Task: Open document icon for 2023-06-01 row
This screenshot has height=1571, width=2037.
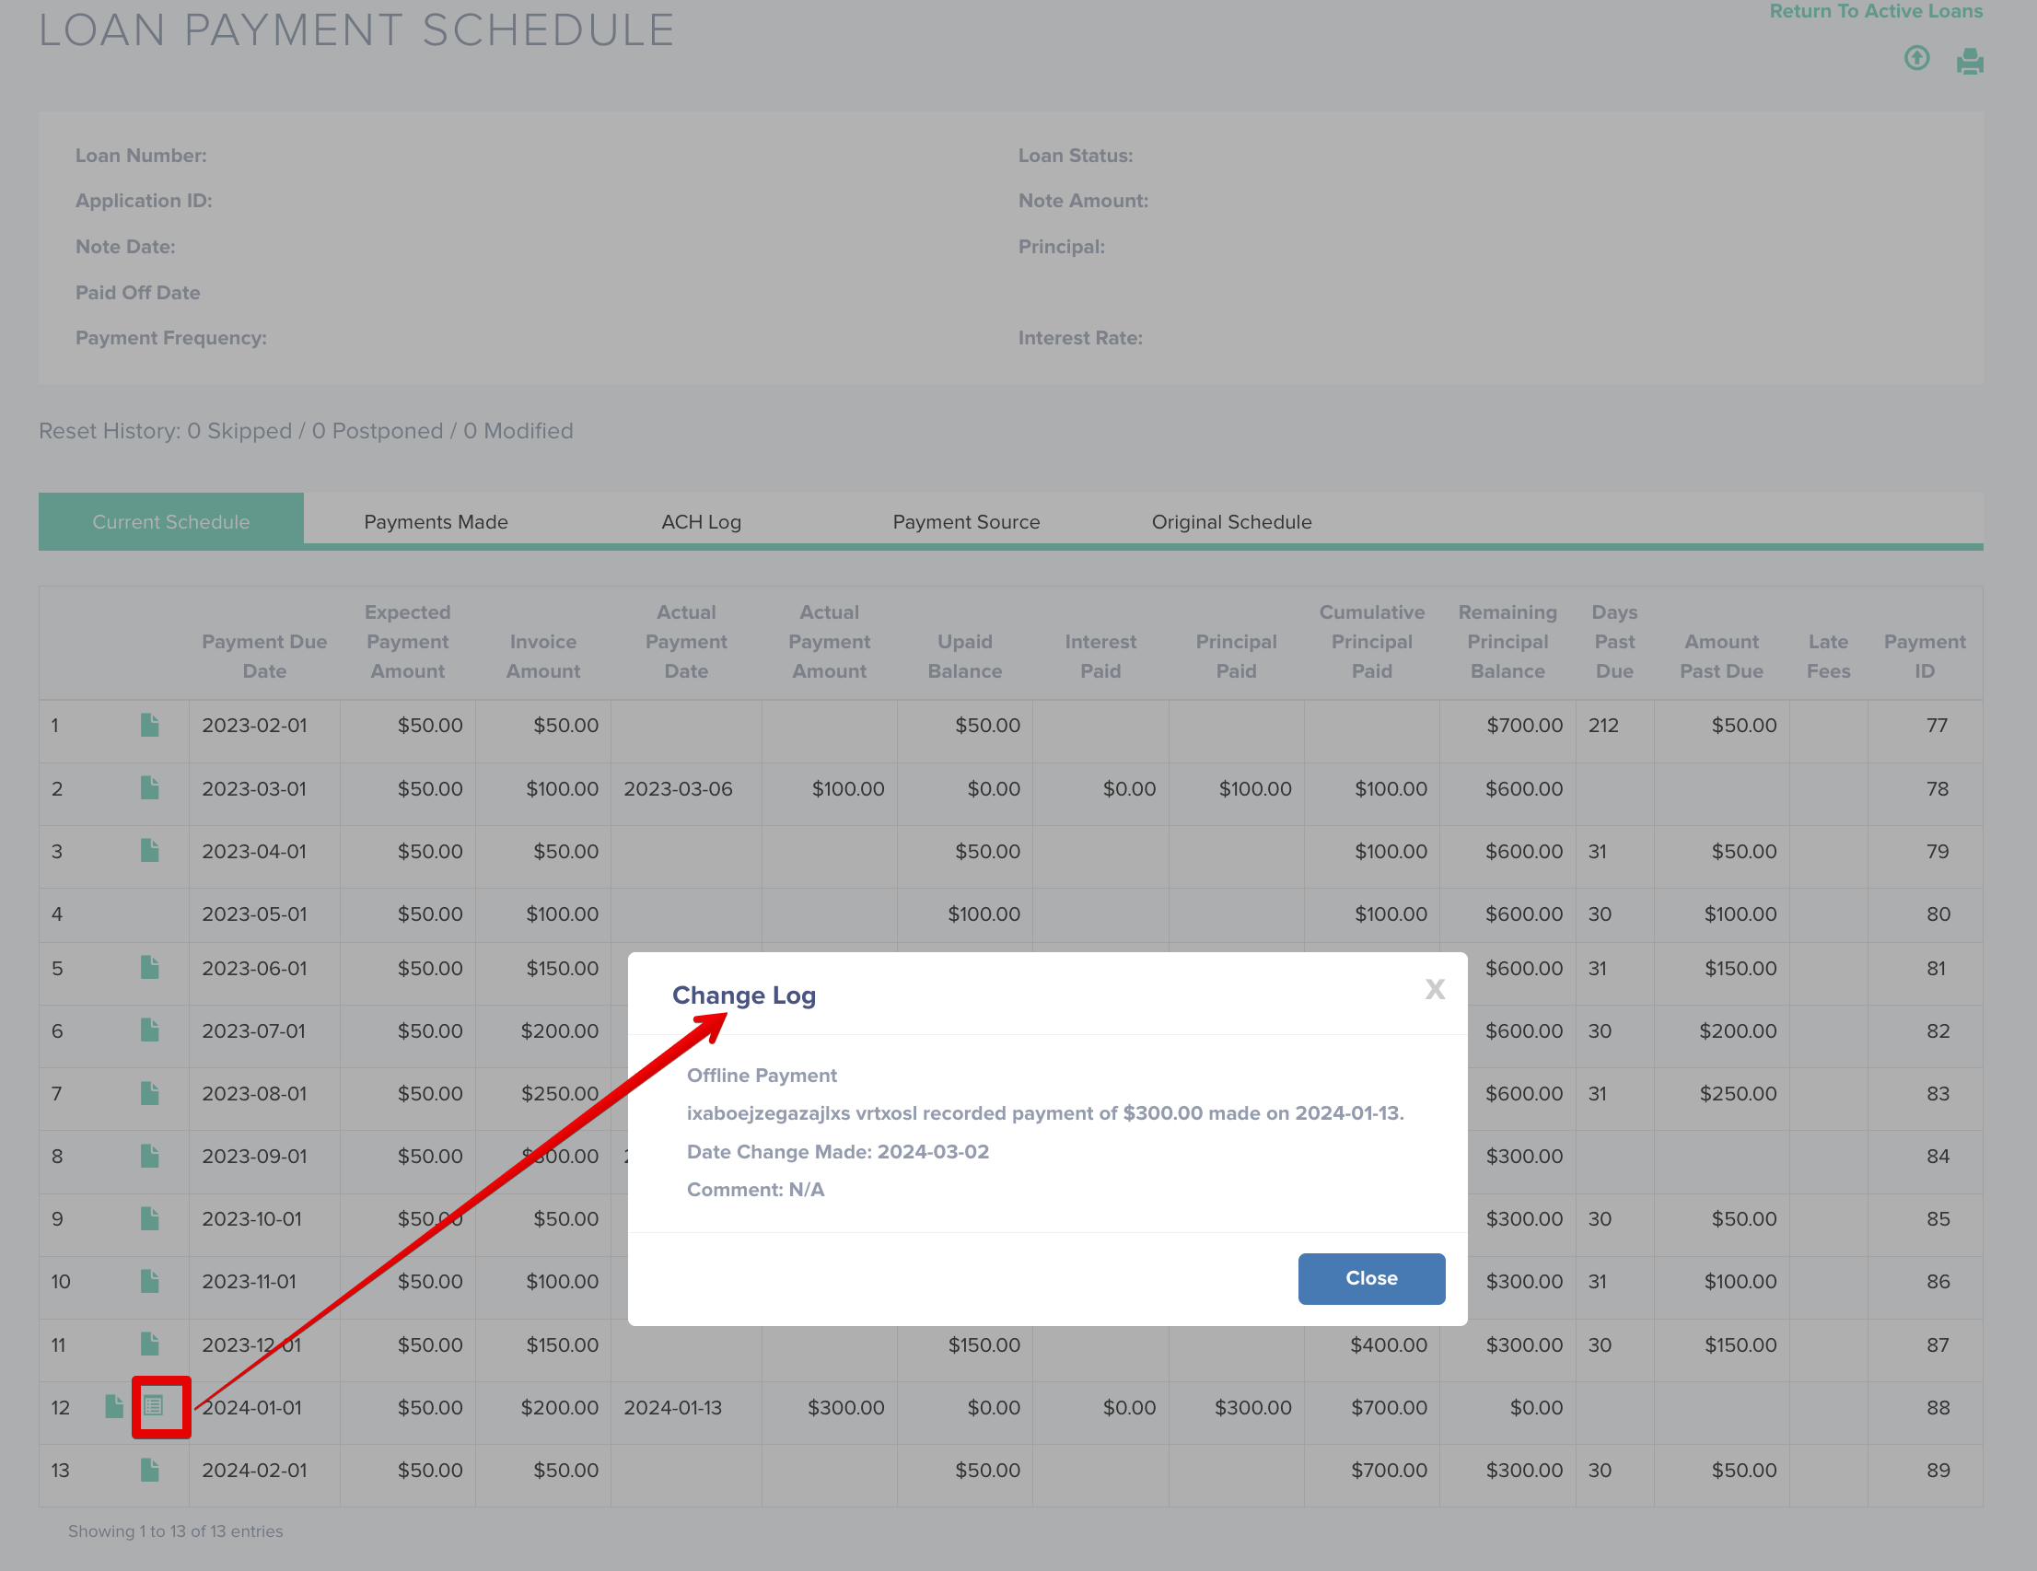Action: [149, 968]
